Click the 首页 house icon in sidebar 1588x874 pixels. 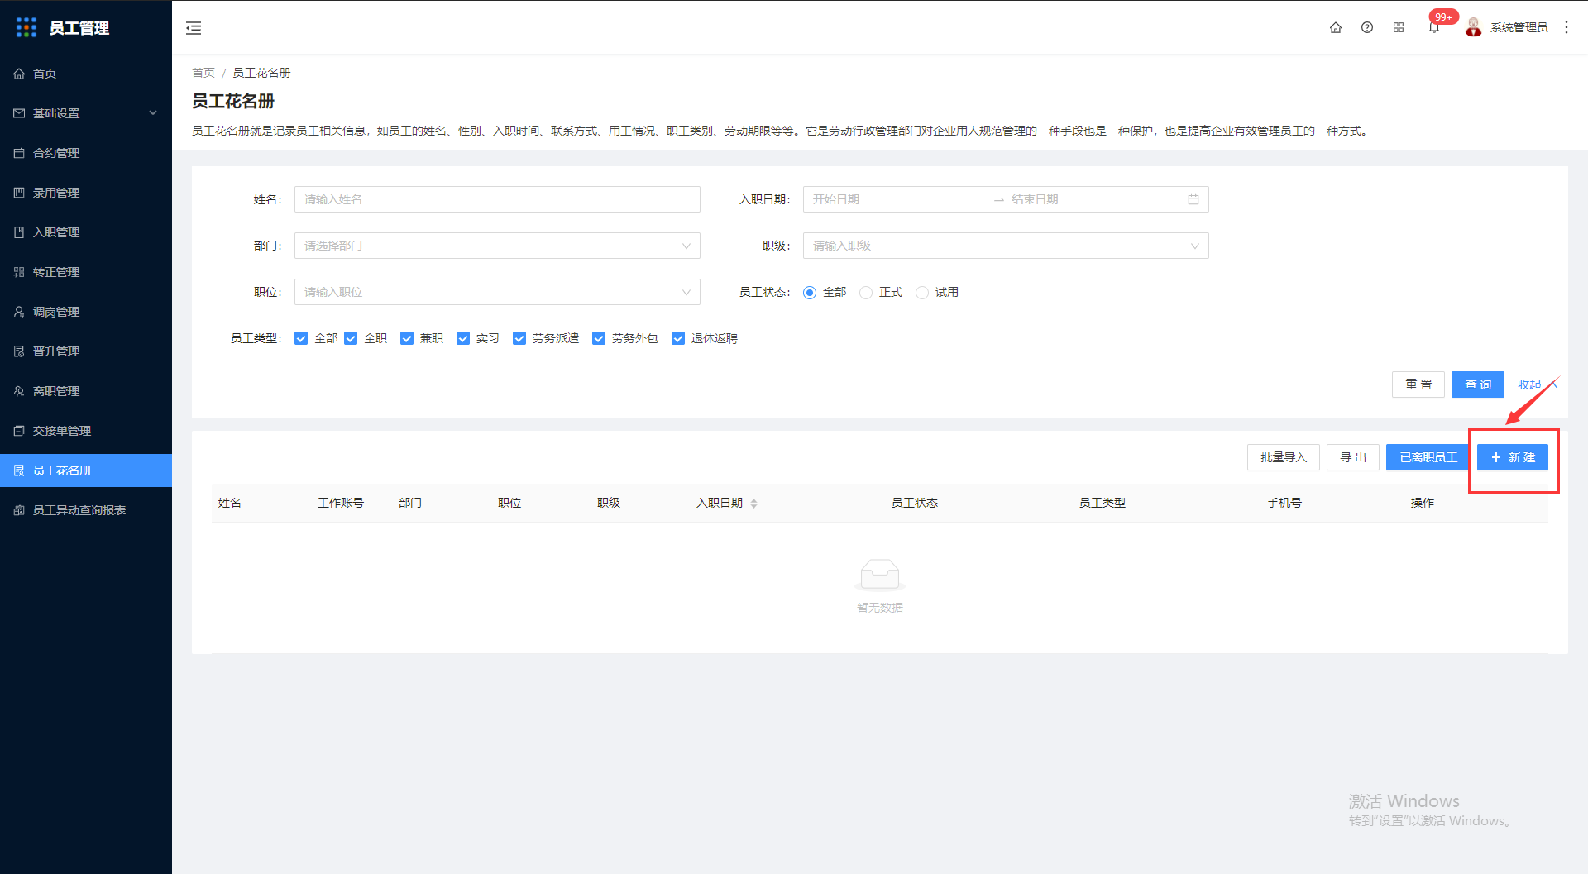(x=19, y=74)
